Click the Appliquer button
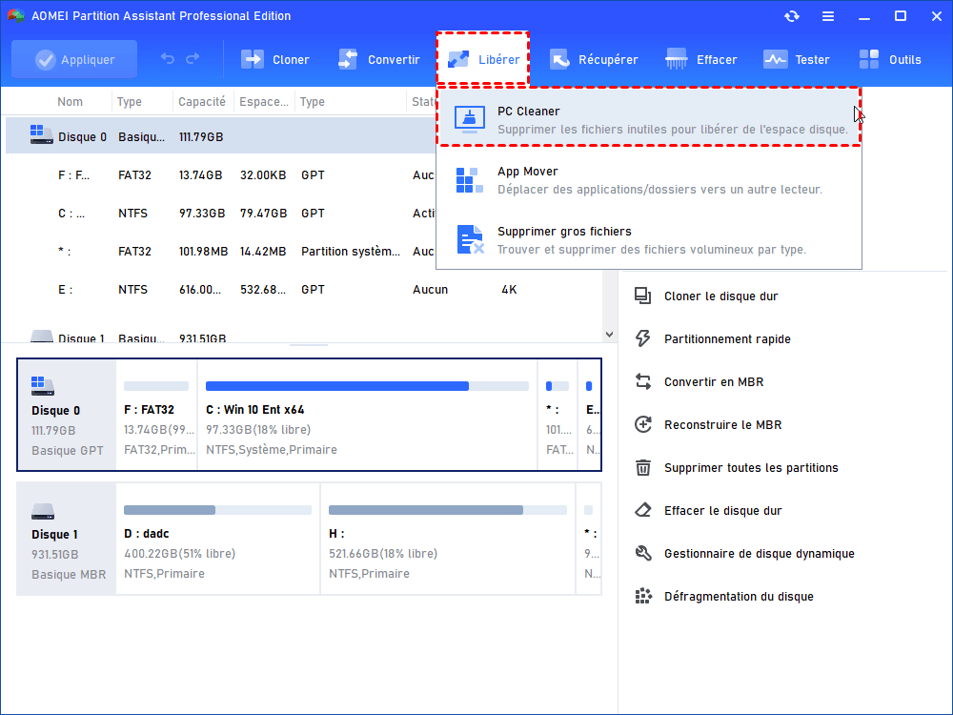 click(x=74, y=59)
